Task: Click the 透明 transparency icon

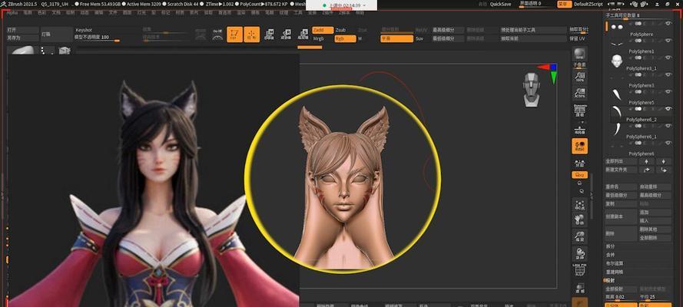Action: click(x=579, y=288)
